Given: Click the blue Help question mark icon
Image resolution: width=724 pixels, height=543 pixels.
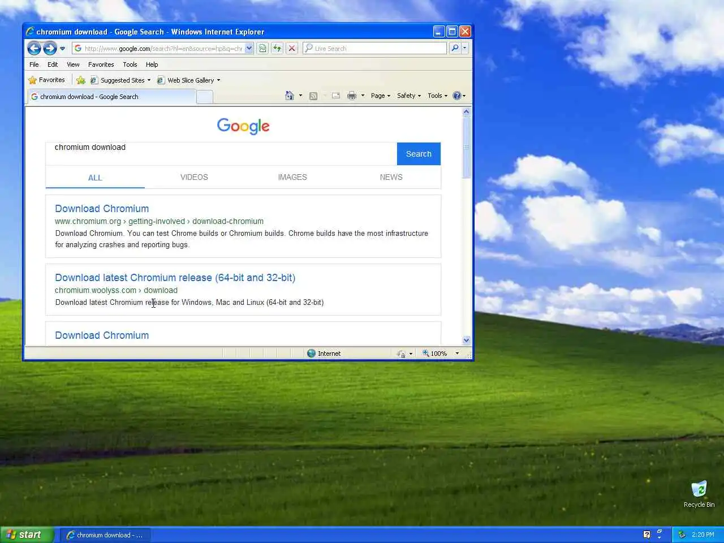Looking at the screenshot, I should click(457, 96).
